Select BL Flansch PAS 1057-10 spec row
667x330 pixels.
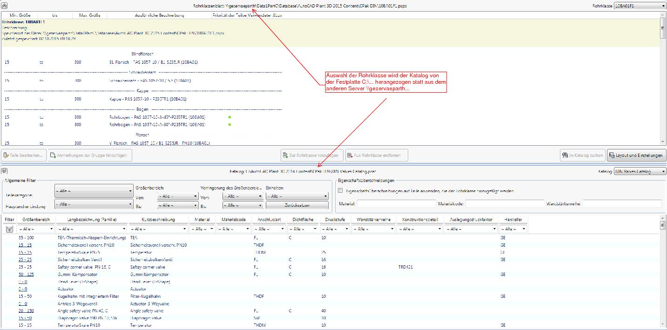click(330, 62)
